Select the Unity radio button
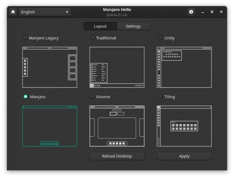The width and height of the screenshot is (234, 178). coord(160,38)
